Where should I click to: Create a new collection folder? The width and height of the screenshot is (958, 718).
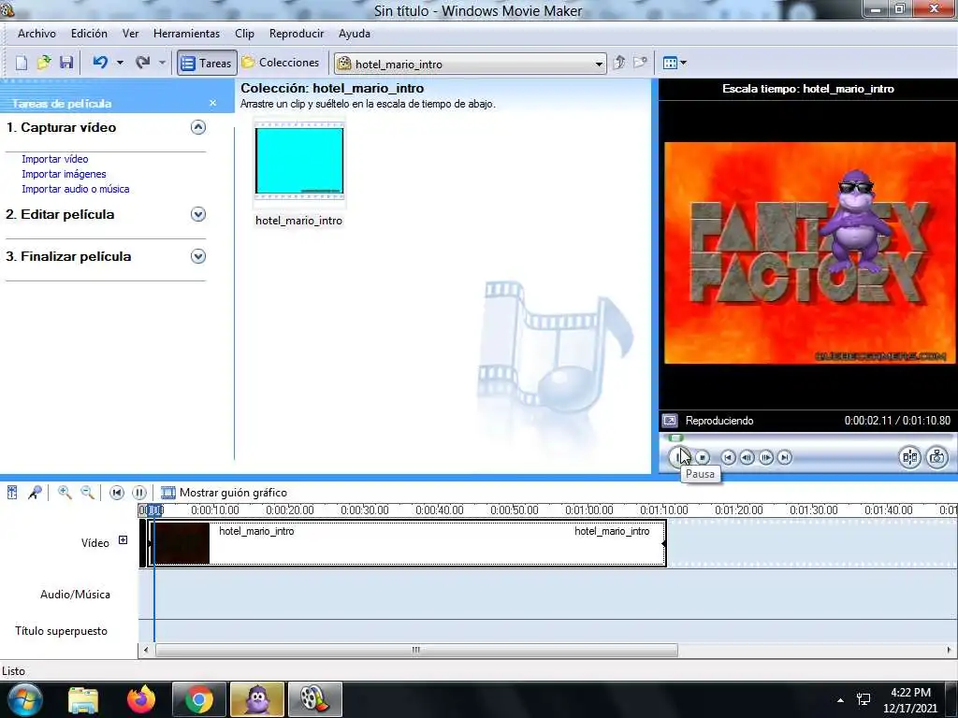pos(640,63)
